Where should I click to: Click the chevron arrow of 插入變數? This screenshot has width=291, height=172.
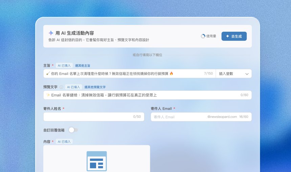coord(247,74)
